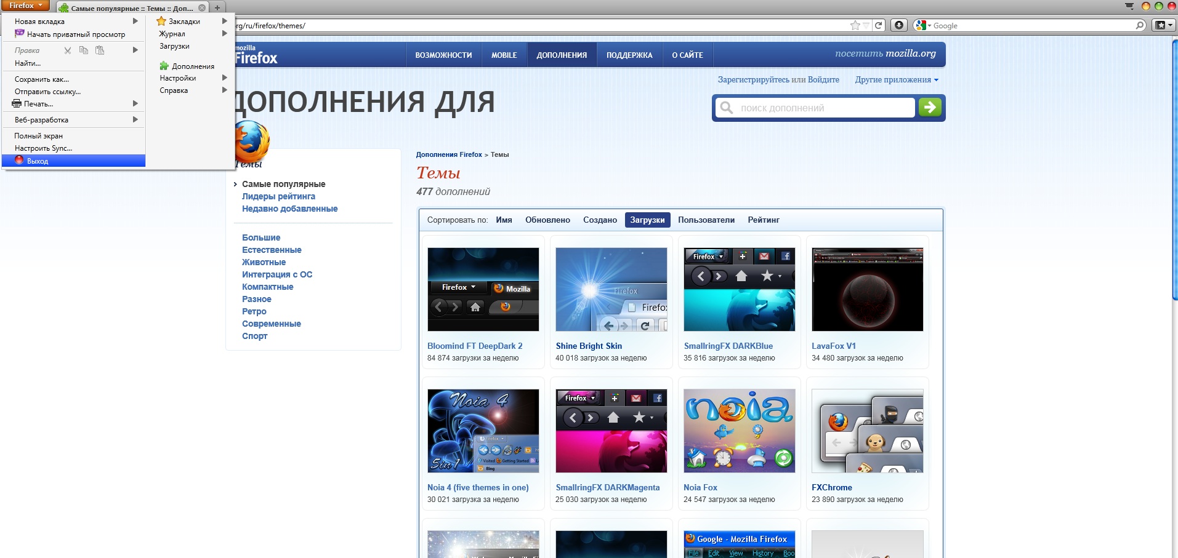Select Полный экран menu item

74,135
